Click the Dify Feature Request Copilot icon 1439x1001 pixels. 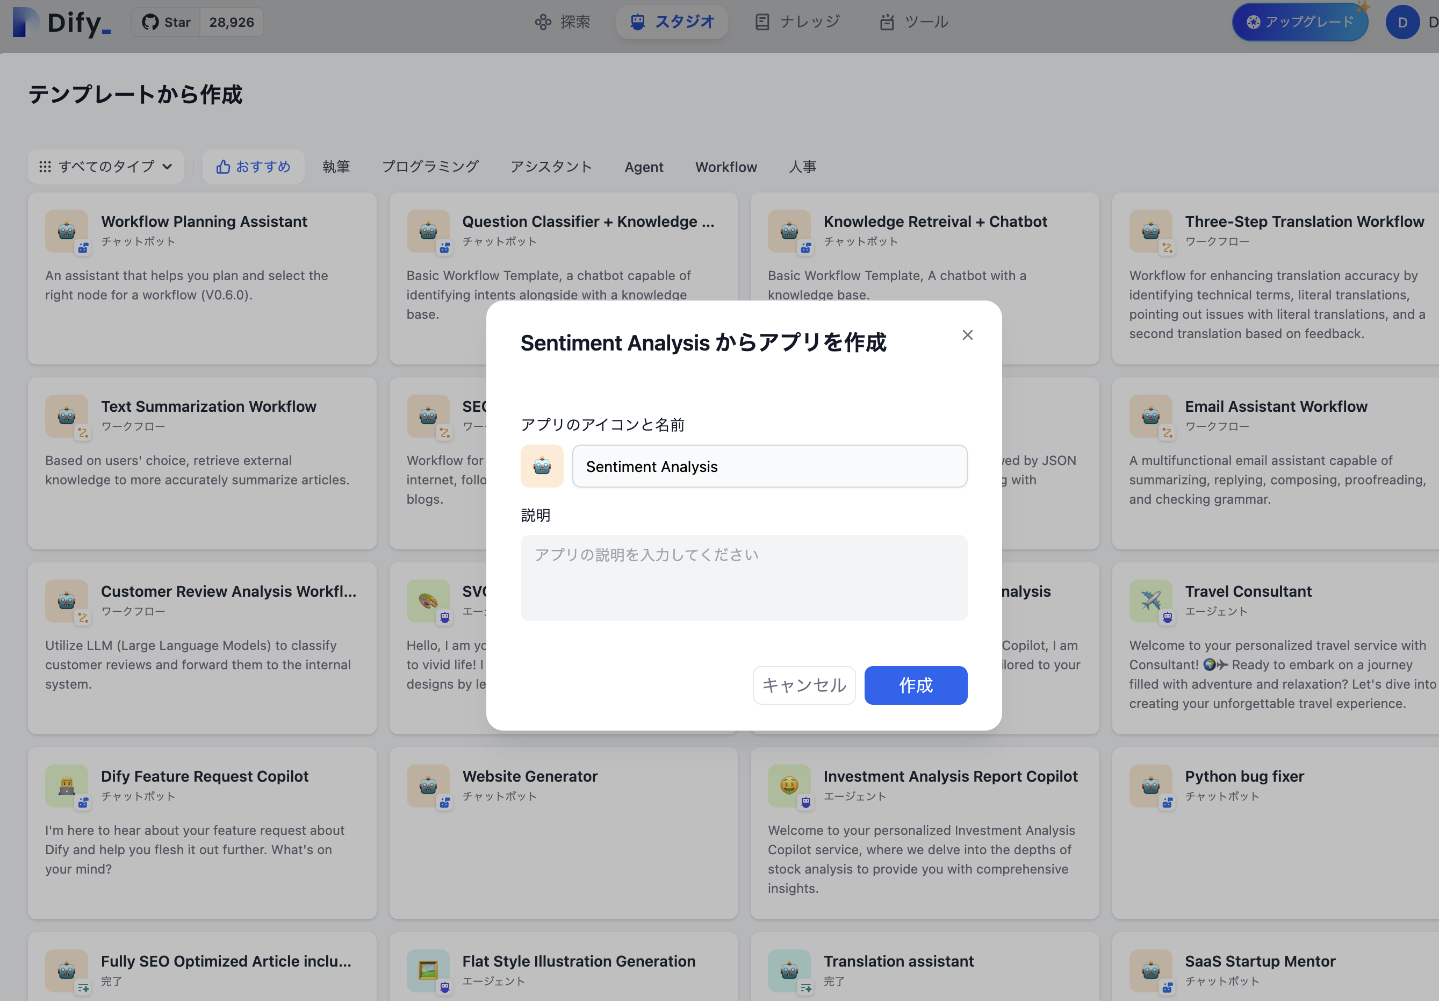67,786
